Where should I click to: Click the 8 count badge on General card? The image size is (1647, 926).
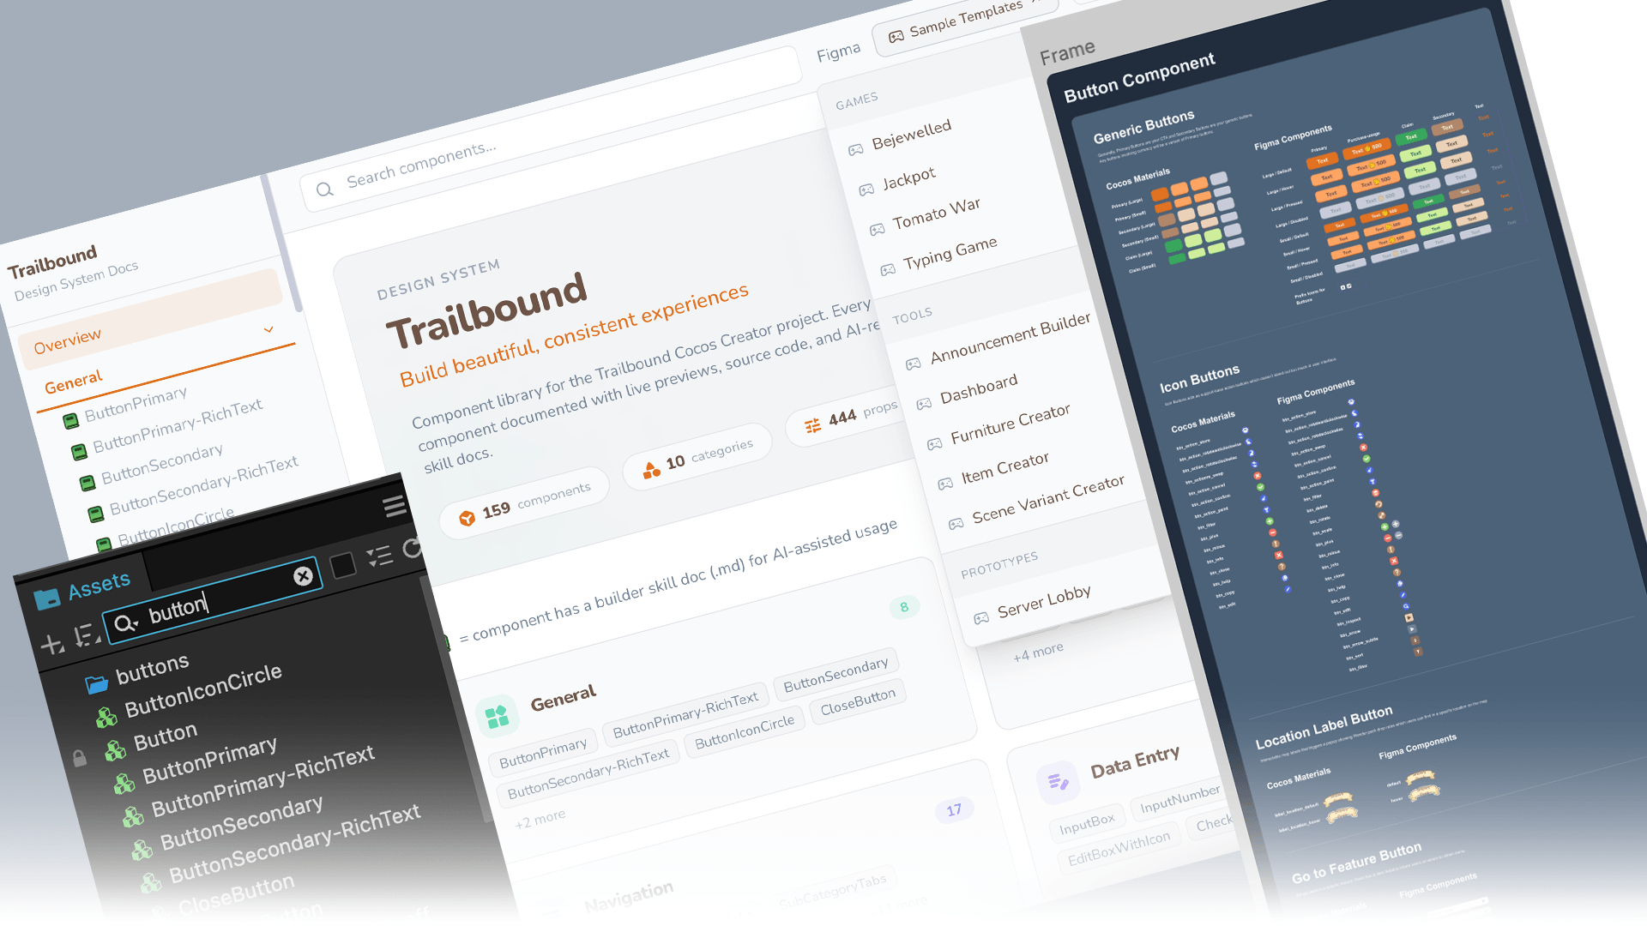(x=904, y=607)
